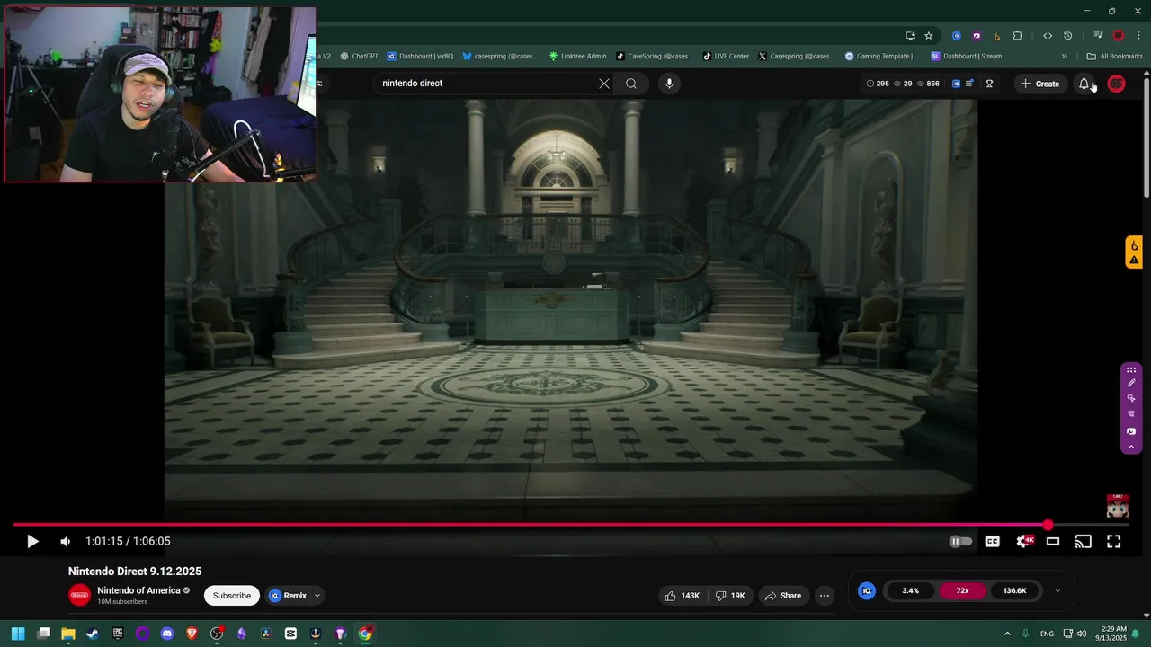Open vidIQ list icon with blue dot
The width and height of the screenshot is (1151, 647).
click(x=969, y=84)
